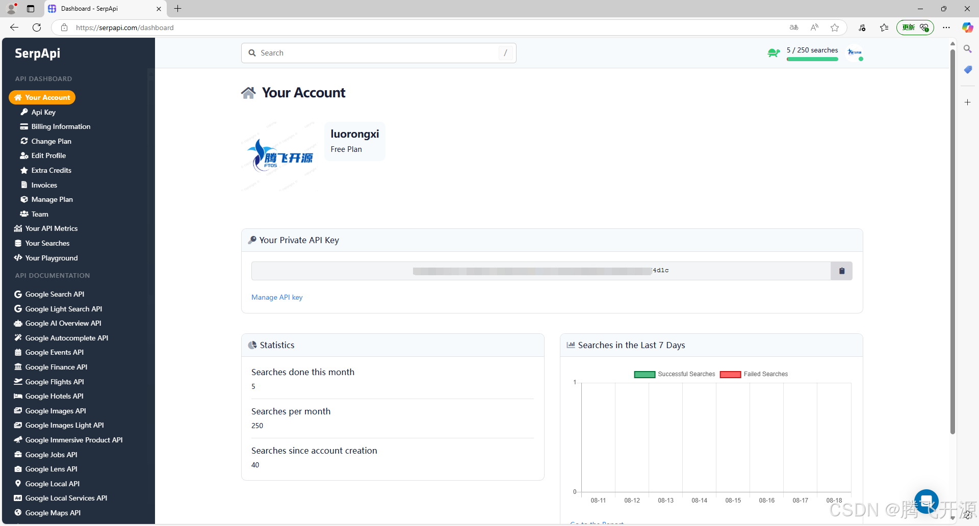Open Google Immersive Product API docs
This screenshot has width=979, height=526.
click(x=68, y=440)
